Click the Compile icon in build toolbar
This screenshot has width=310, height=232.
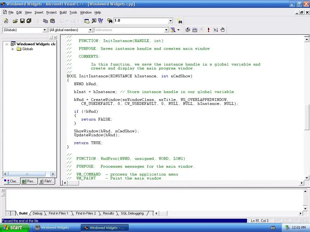coord(188,30)
